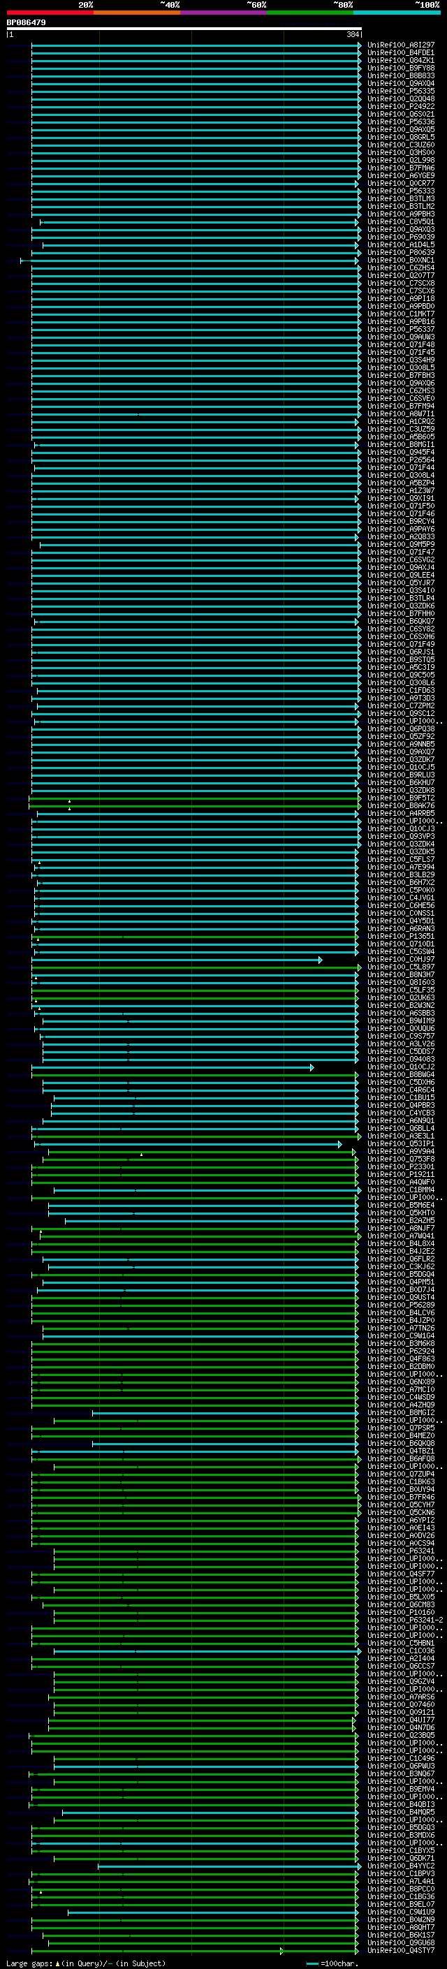Select the UniRef100_C5FLS7 label
The width and height of the screenshot is (447, 1969).
400,860
